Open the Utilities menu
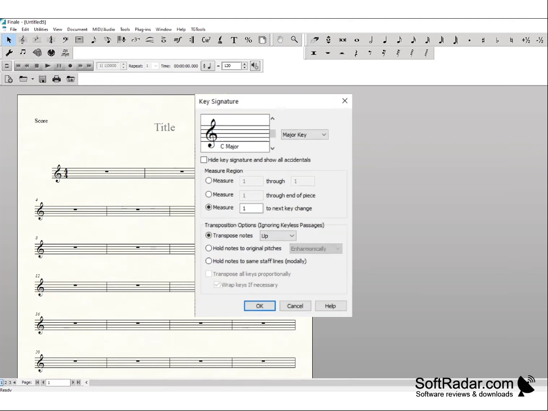 click(41, 29)
